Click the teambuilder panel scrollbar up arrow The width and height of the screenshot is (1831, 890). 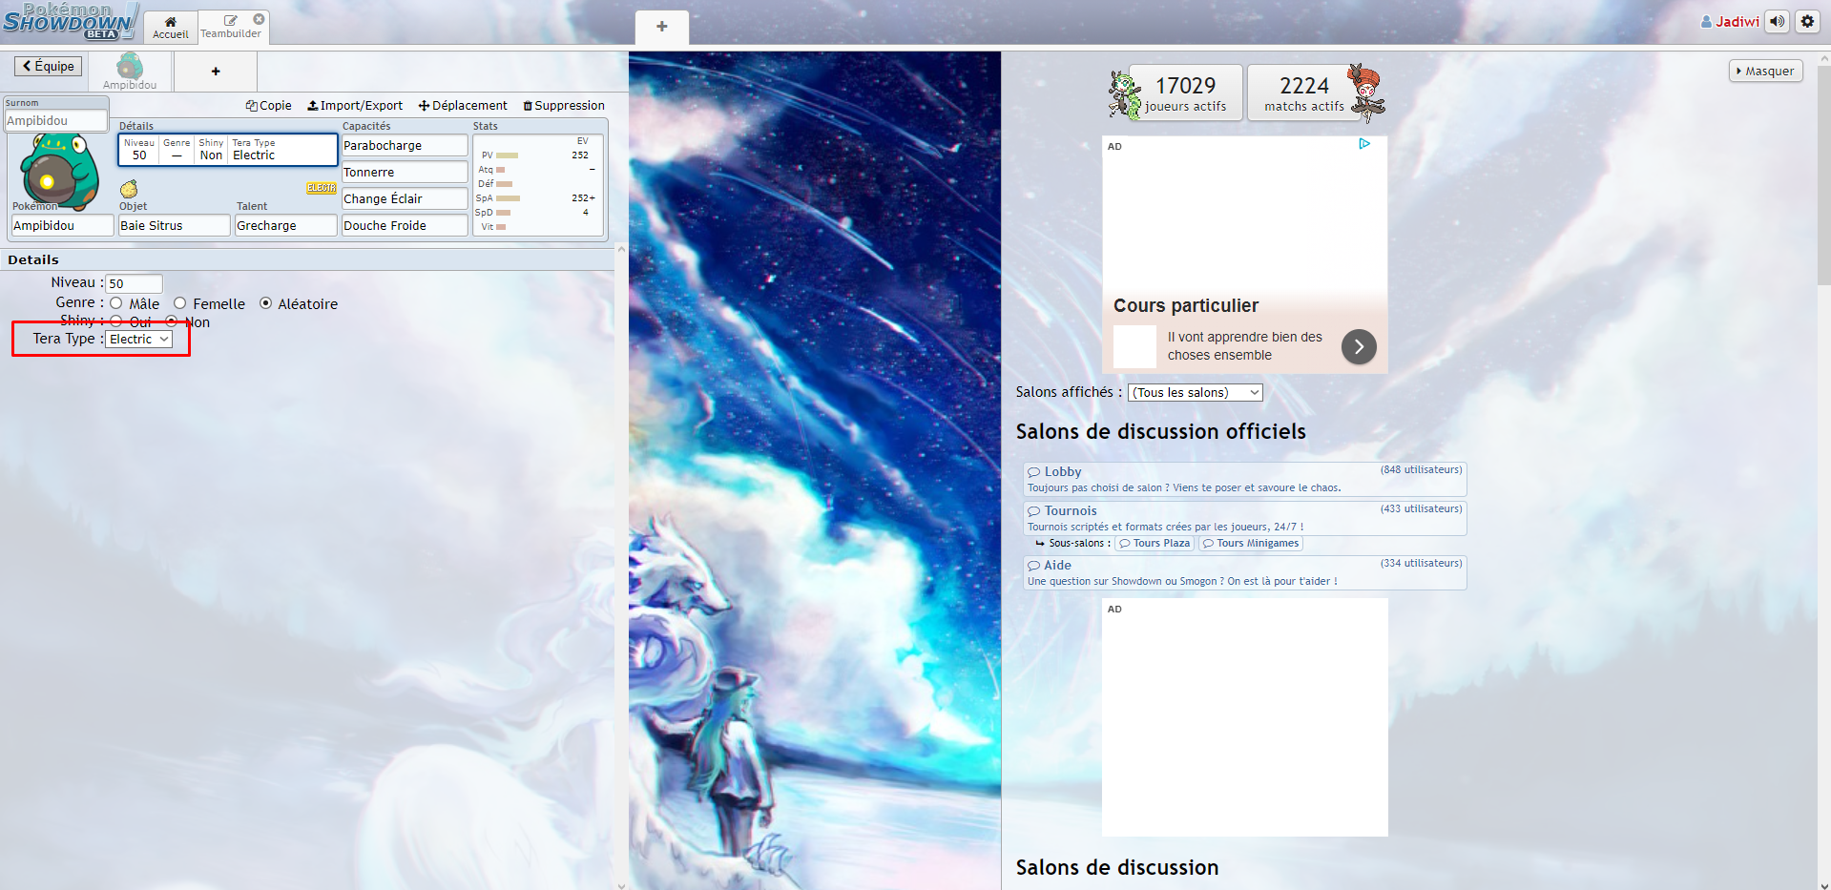[x=621, y=249]
